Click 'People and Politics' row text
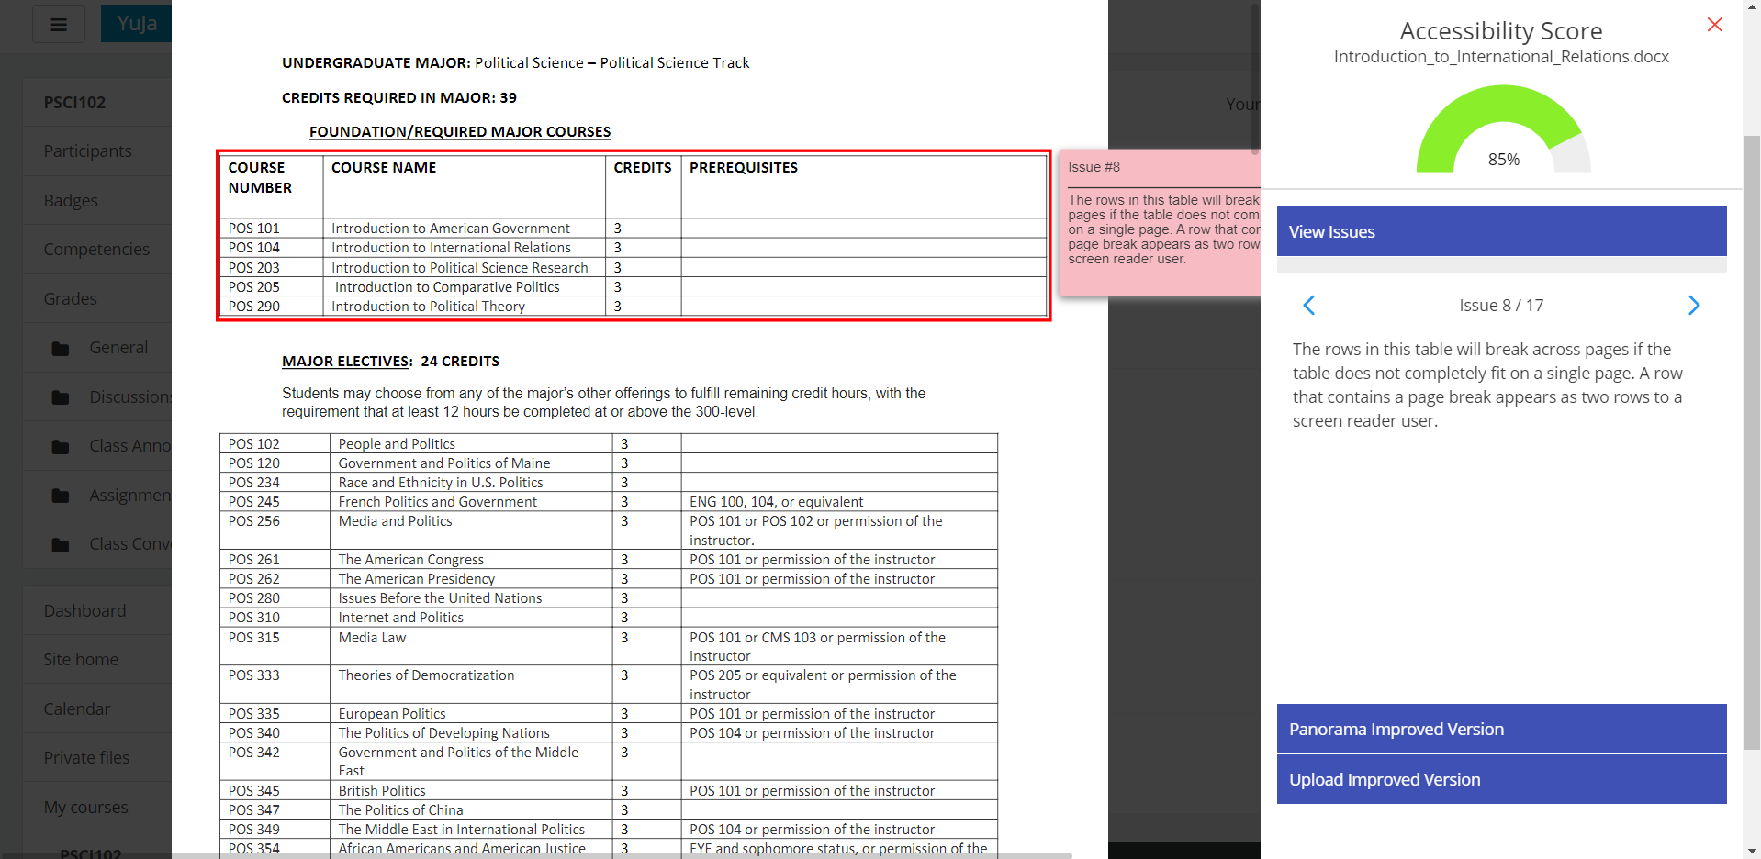Image resolution: width=1761 pixels, height=859 pixels. 397,443
